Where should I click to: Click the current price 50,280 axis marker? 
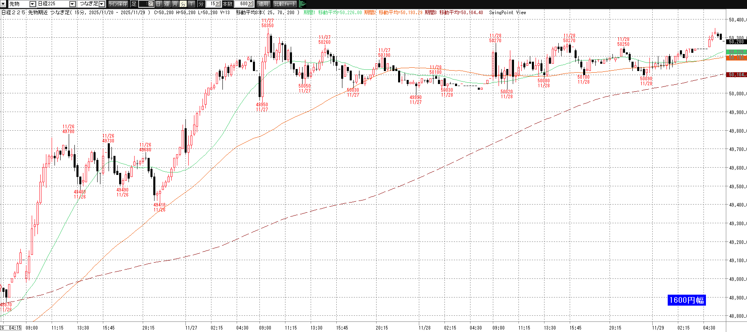point(736,42)
